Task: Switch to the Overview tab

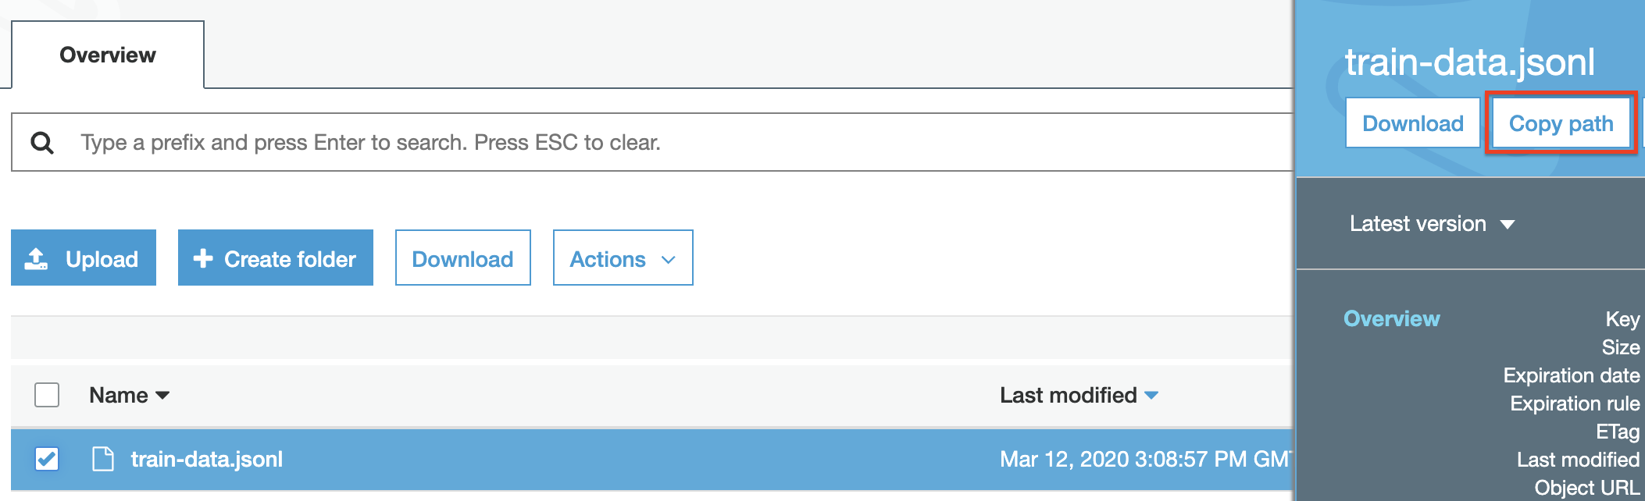Action: pyautogui.click(x=108, y=55)
